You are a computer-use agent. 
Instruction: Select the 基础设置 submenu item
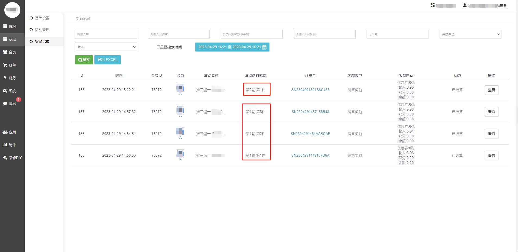coord(42,18)
